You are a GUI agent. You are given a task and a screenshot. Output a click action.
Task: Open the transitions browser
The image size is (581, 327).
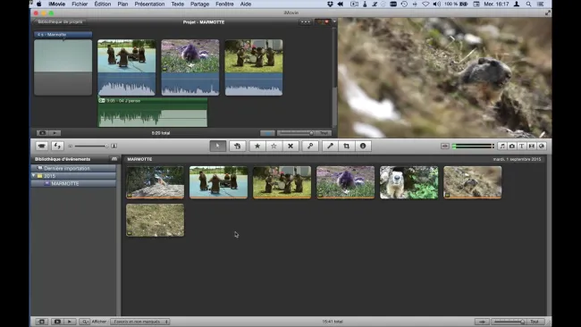tap(531, 146)
